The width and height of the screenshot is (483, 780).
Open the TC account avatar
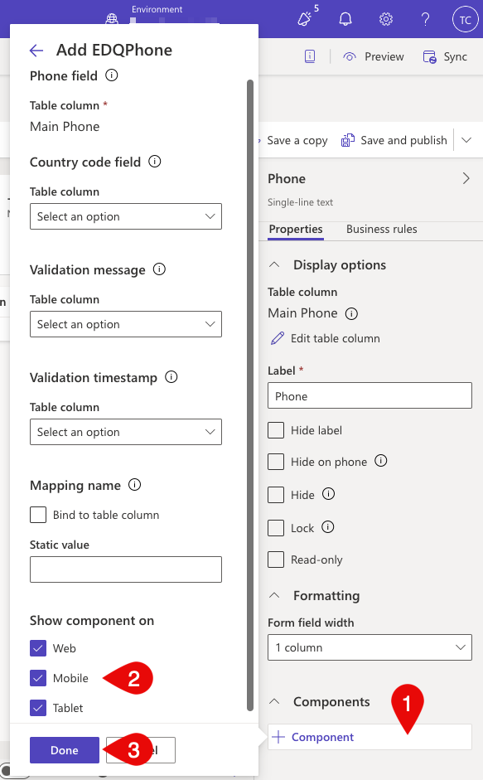tap(465, 20)
